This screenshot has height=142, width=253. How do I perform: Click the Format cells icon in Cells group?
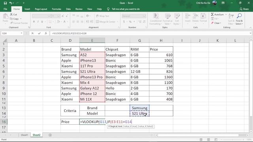coord(203,16)
